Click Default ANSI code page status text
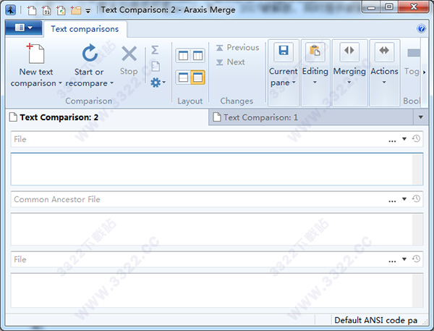Screen dimensions: 434x331 (376, 320)
